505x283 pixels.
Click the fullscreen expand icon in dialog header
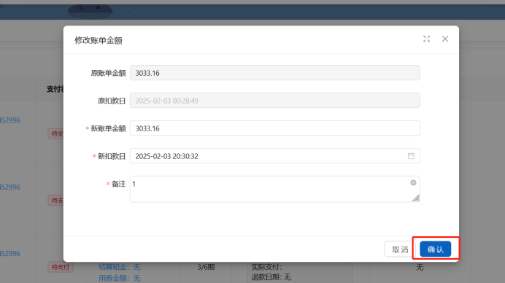click(426, 39)
